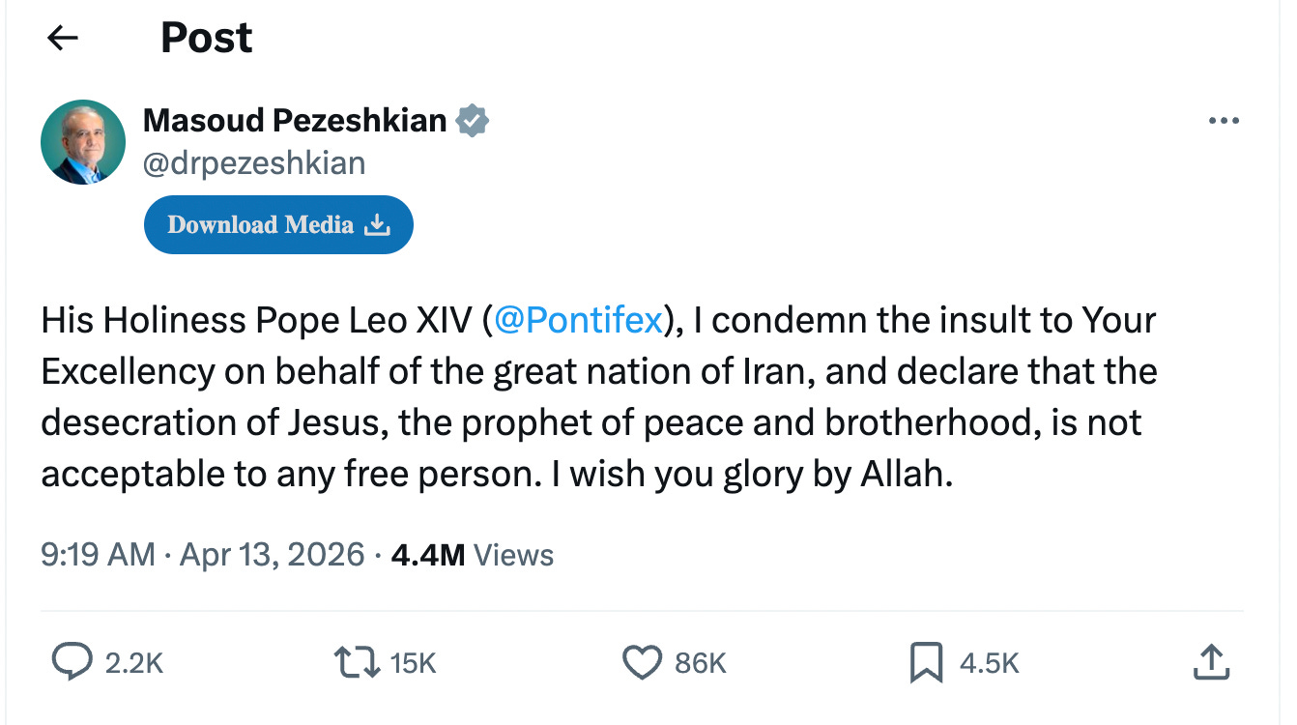Click the download icon inside Download Media button
1297x725 pixels.
pyautogui.click(x=377, y=223)
